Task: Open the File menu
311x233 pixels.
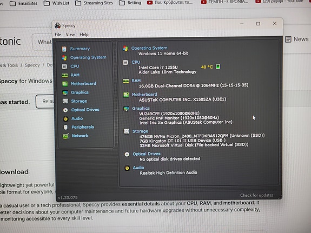Action: [58, 35]
